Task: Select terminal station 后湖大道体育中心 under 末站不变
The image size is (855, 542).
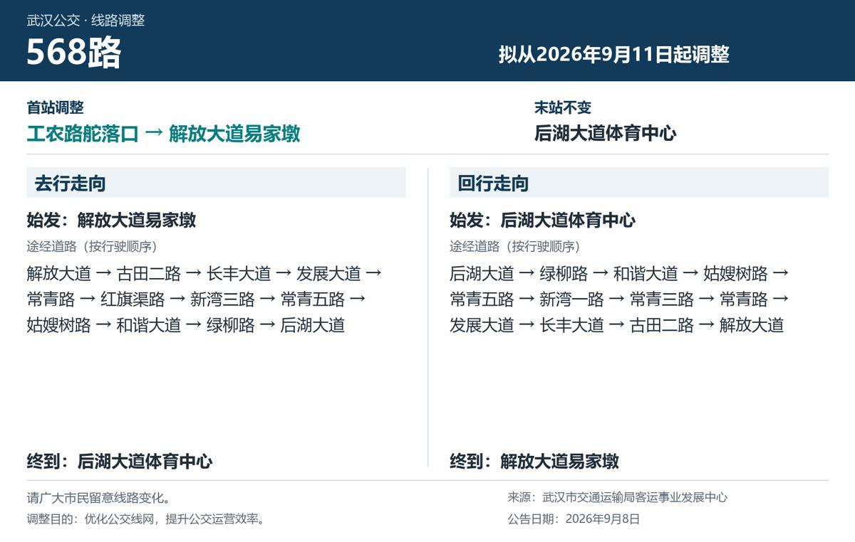Action: click(x=605, y=134)
